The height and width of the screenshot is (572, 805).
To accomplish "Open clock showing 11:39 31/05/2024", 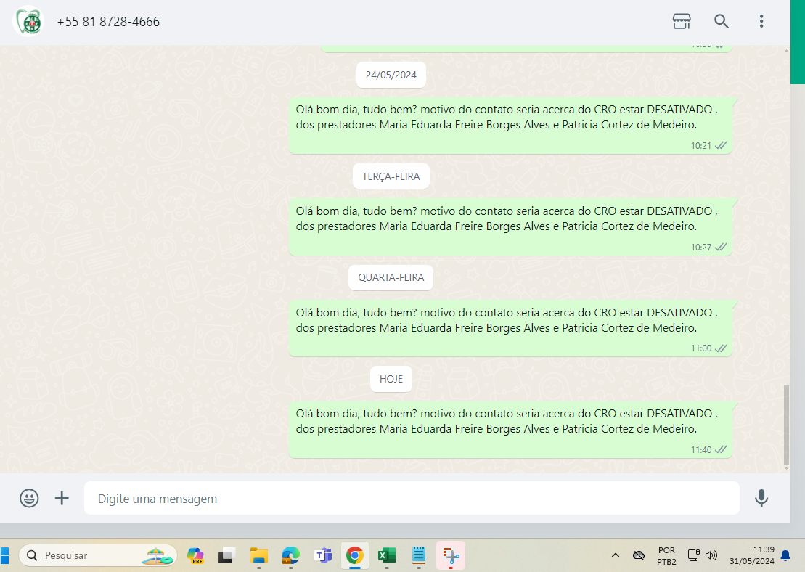I will (751, 555).
